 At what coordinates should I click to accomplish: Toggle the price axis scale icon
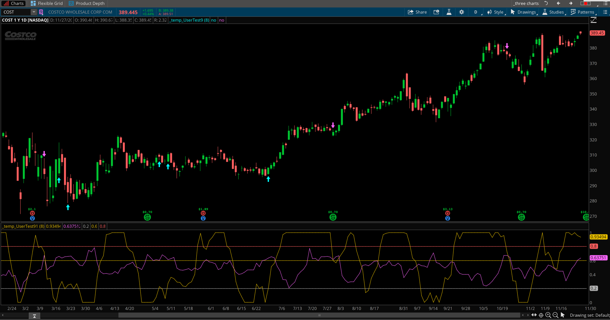594,20
